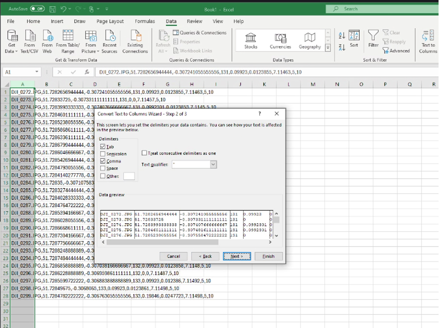Click the formula bar cancel X icon
This screenshot has height=328, width=439.
click(x=59, y=72)
